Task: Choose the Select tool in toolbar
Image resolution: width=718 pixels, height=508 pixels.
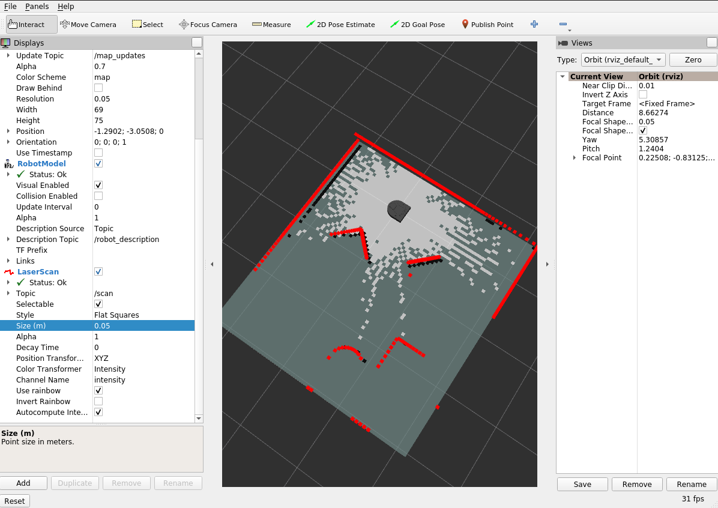Action: coord(148,25)
